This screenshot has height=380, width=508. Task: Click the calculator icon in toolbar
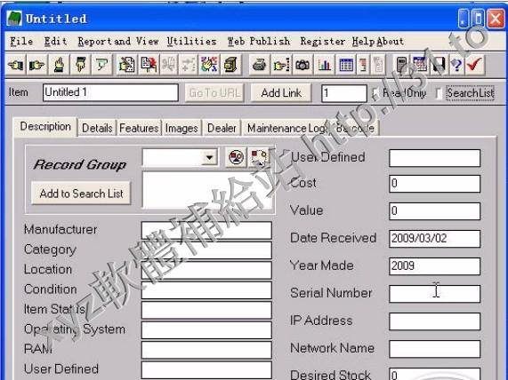tap(402, 65)
